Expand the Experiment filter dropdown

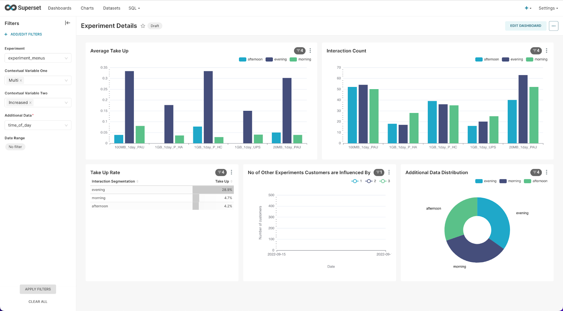point(38,58)
